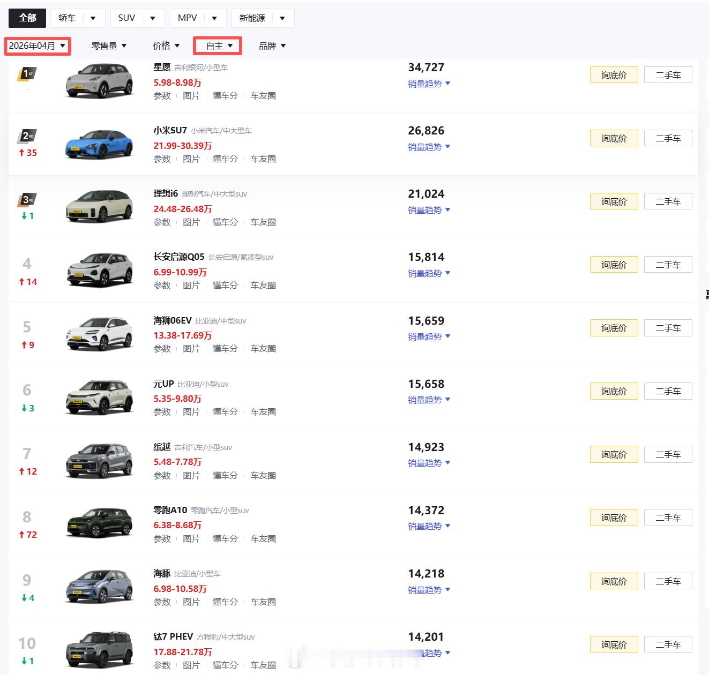The width and height of the screenshot is (709, 675).
Task: Click 询底价 for 理想i6
Action: pyautogui.click(x=614, y=201)
